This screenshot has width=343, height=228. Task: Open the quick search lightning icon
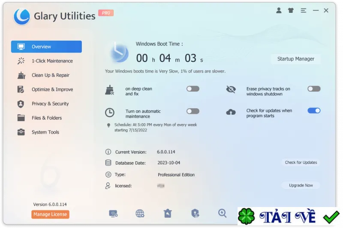[222, 213]
